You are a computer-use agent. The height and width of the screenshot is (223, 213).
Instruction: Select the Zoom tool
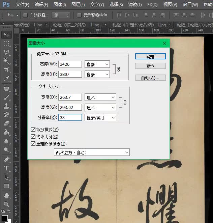(x=6, y=204)
